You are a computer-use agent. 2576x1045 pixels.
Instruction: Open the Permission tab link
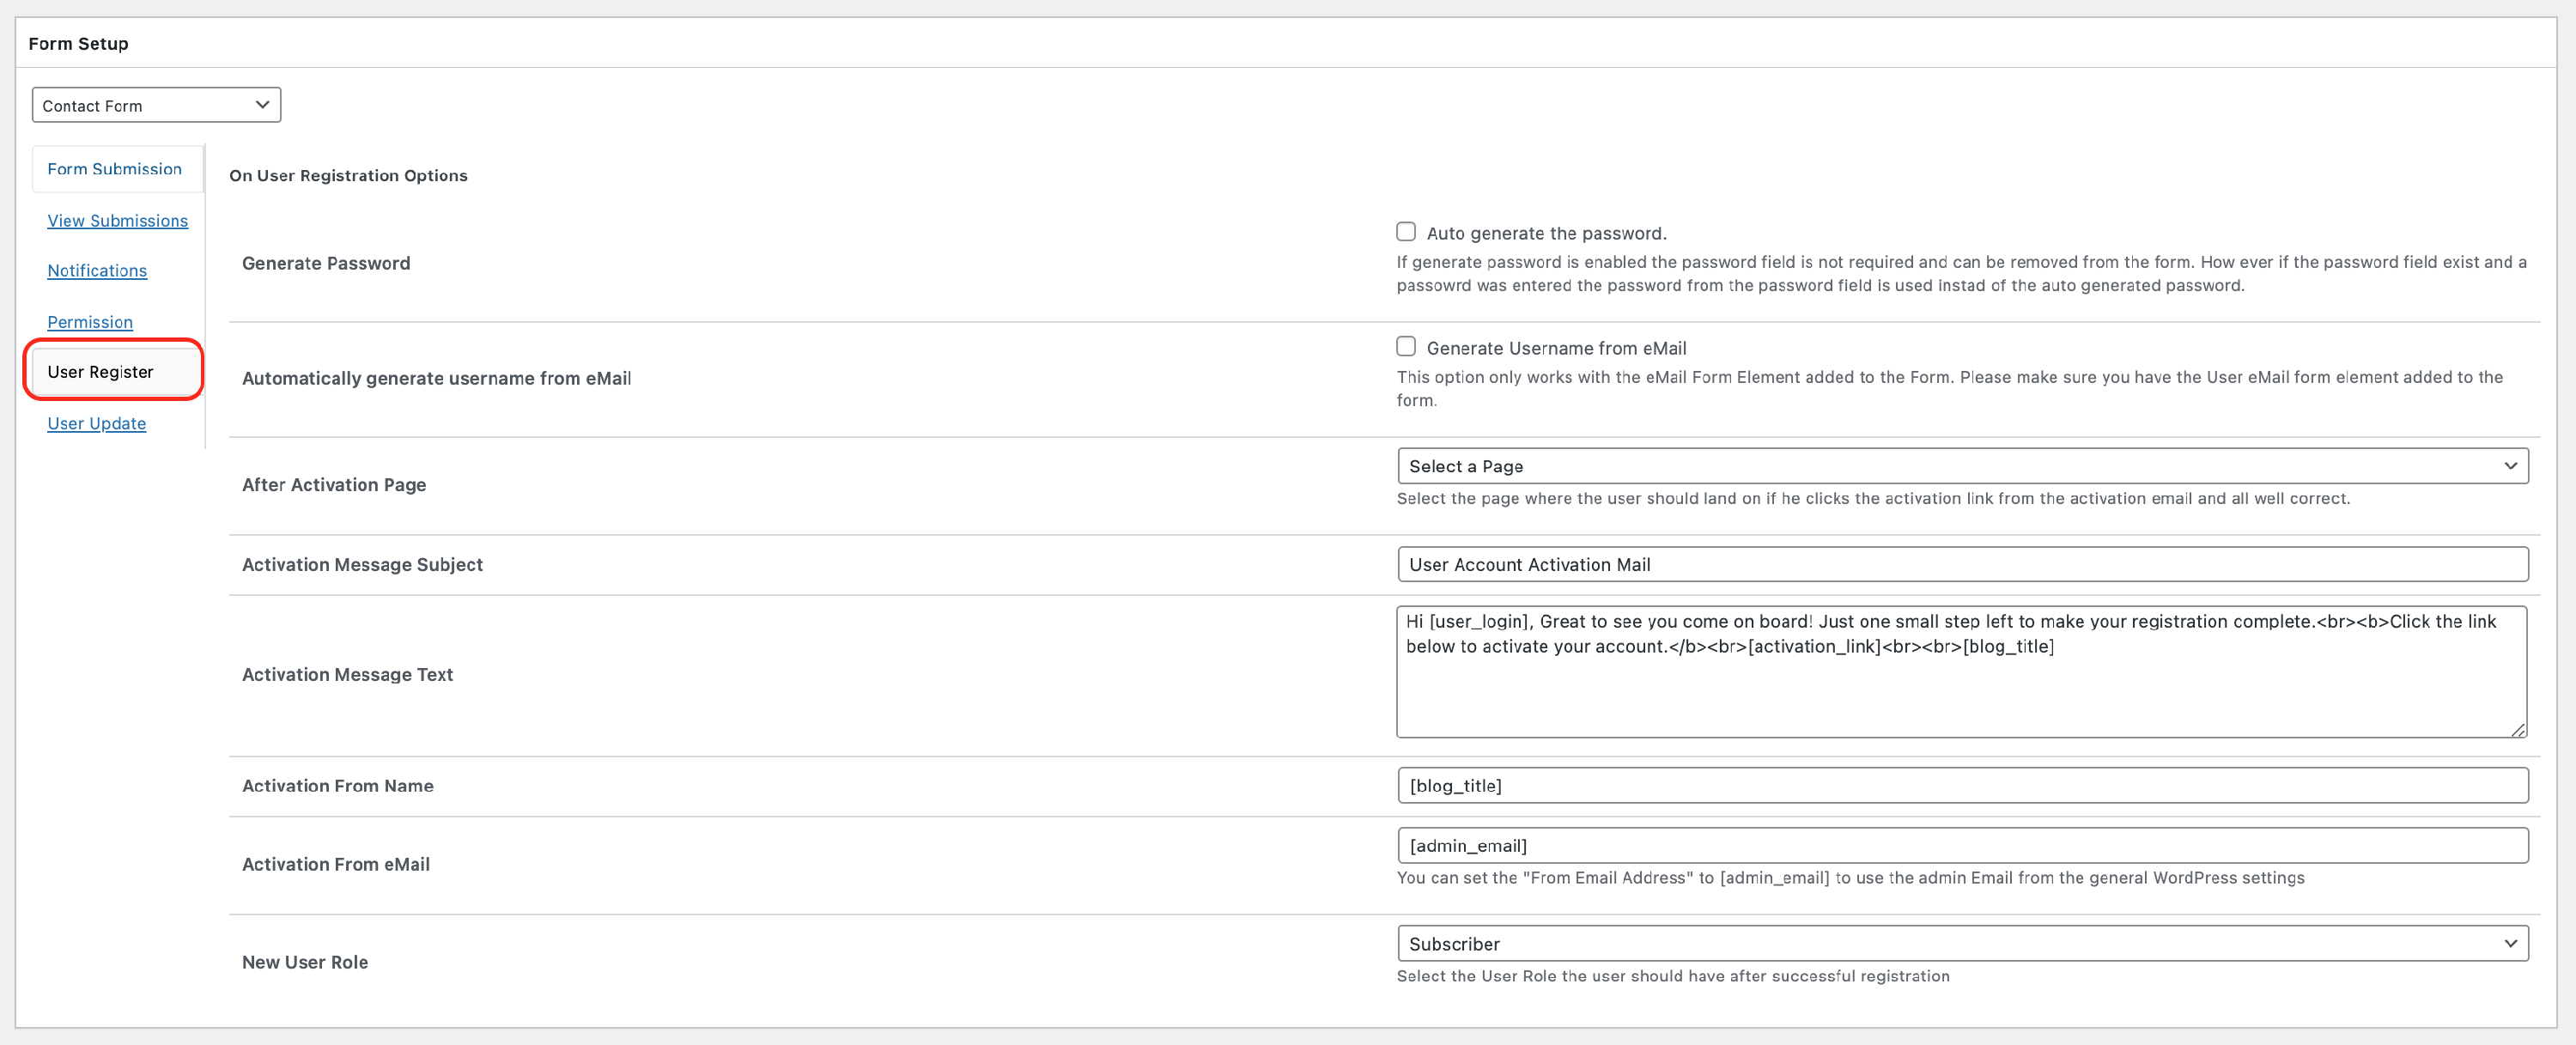click(x=90, y=322)
